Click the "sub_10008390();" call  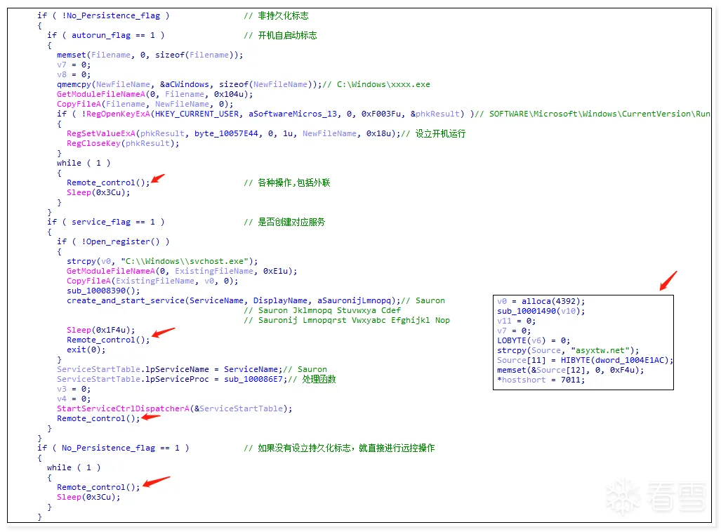(103, 291)
